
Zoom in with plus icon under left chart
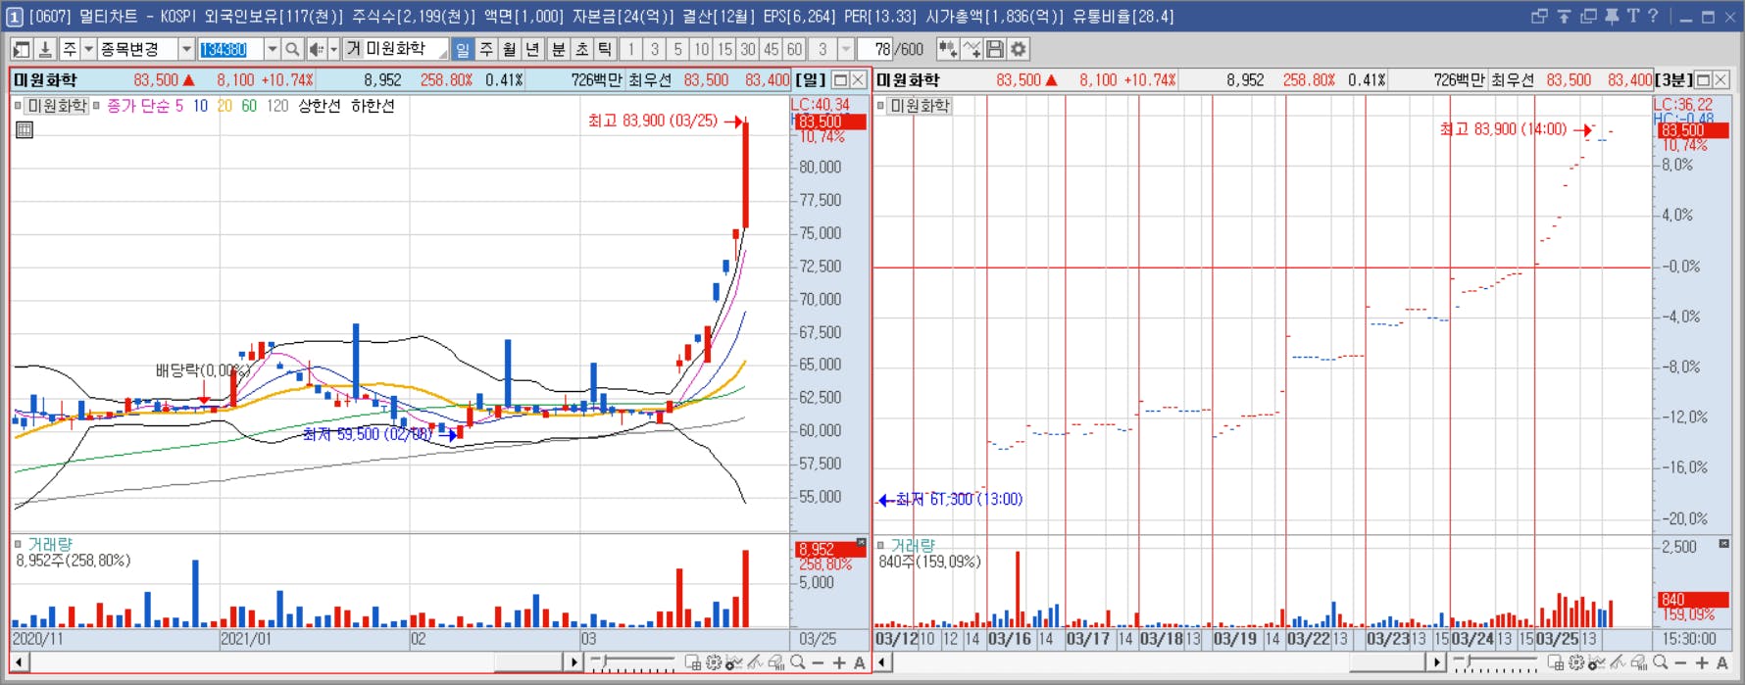[x=839, y=663]
